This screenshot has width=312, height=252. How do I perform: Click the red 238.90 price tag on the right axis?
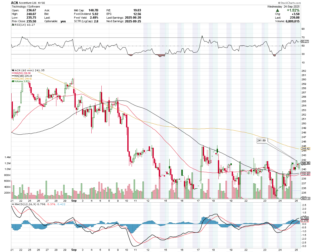point(305,174)
